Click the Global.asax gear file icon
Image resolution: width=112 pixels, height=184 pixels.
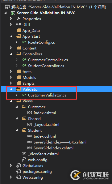pyautogui.click(x=19, y=165)
